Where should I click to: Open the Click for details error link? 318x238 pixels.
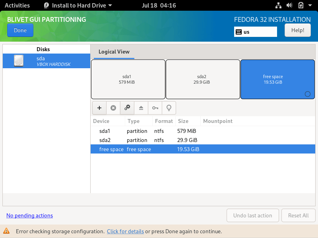point(125,231)
